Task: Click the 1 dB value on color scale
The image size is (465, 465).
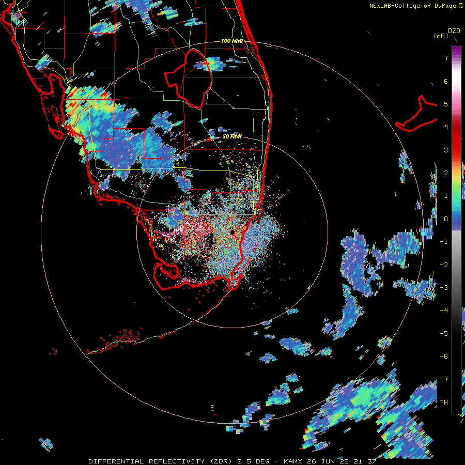Action: point(446,196)
